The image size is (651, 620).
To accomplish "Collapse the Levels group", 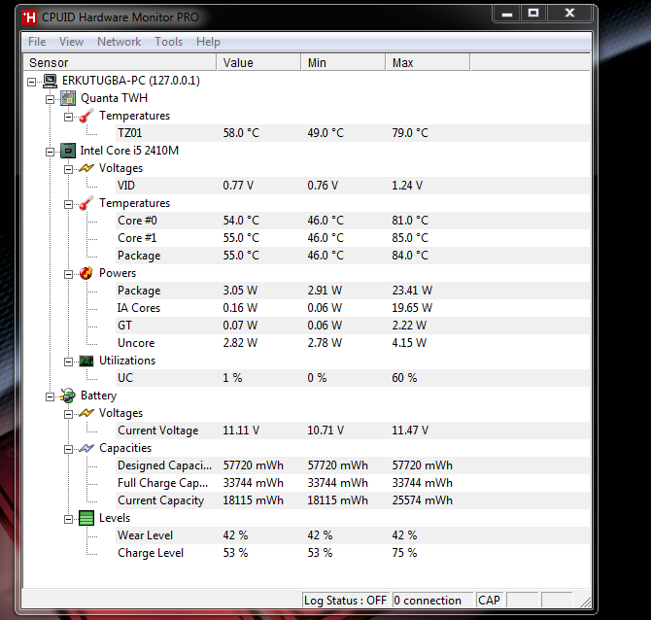I will 68,520.
